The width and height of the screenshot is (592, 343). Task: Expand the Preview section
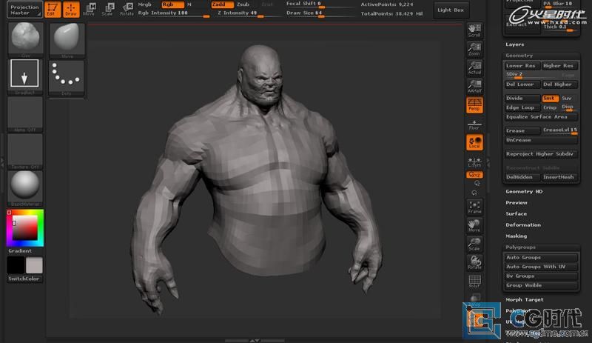pos(517,203)
